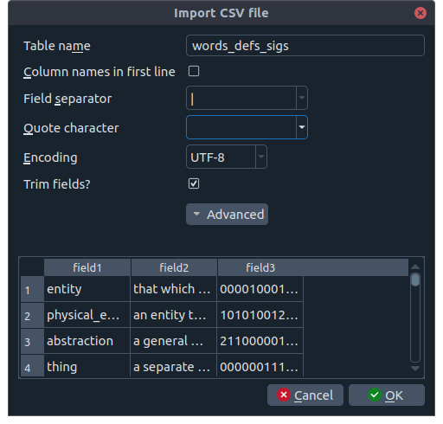This screenshot has height=424, width=443.
Task: Click the 'a general …' cell
Action: tap(173, 341)
